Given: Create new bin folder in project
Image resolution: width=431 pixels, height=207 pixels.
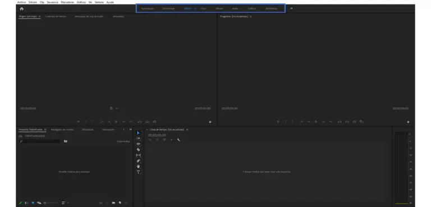Looking at the screenshot, I should [113, 203].
